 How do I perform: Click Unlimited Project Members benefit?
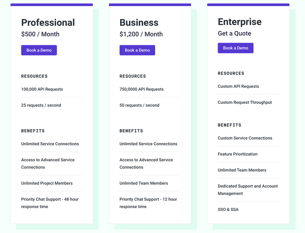click(47, 183)
